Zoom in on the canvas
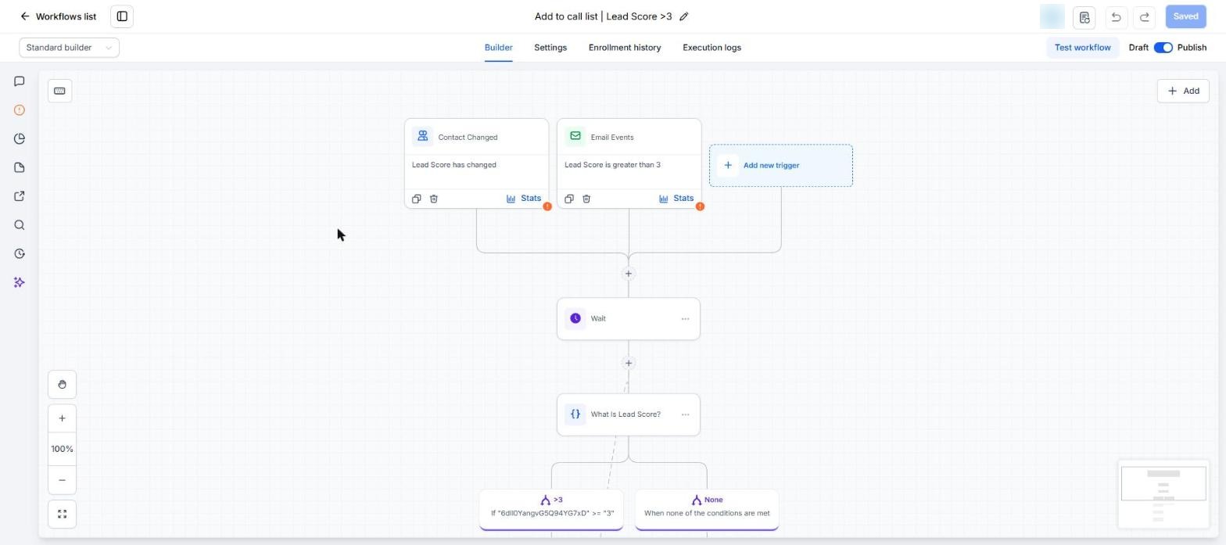 pos(62,418)
